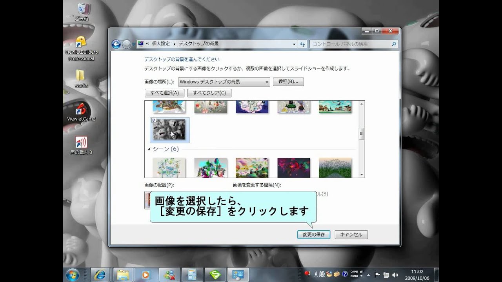Launch Internet Explorer from the taskbar

(100, 275)
